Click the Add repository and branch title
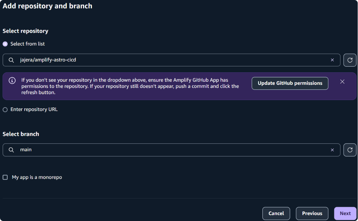The width and height of the screenshot is (358, 221). click(x=47, y=6)
